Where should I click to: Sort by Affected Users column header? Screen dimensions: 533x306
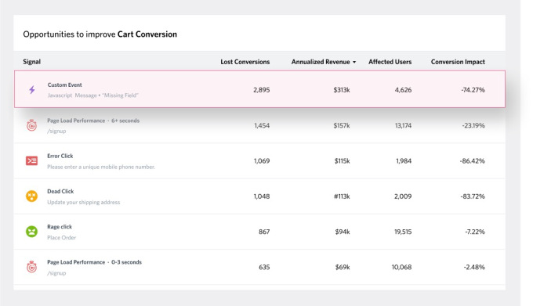tap(390, 62)
